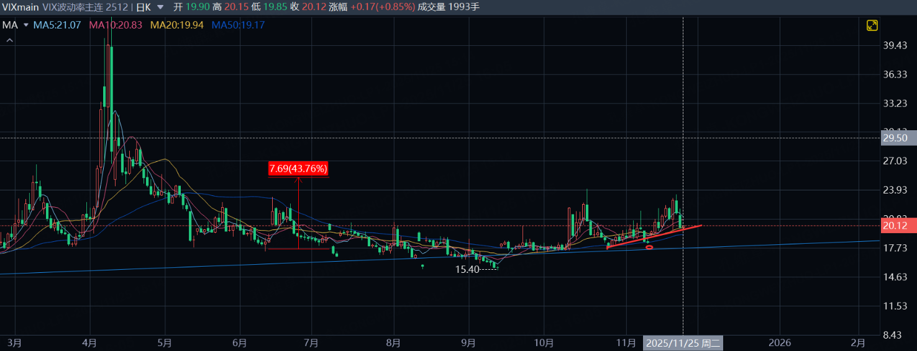917x351 pixels.
Task: Click the 5月 time axis label
Action: tap(165, 343)
